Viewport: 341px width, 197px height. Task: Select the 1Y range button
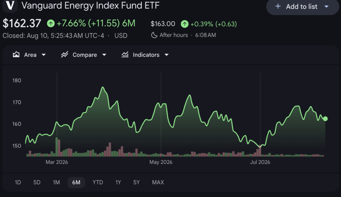[x=118, y=182]
